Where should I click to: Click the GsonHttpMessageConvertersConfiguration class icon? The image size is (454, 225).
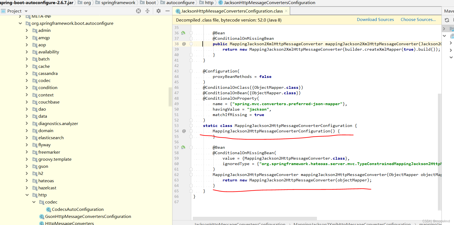click(42, 217)
